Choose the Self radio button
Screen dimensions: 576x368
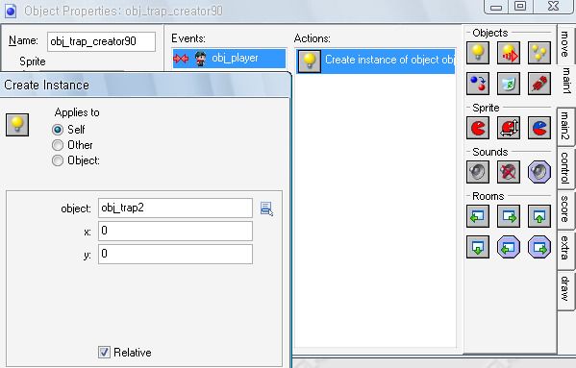click(x=58, y=130)
